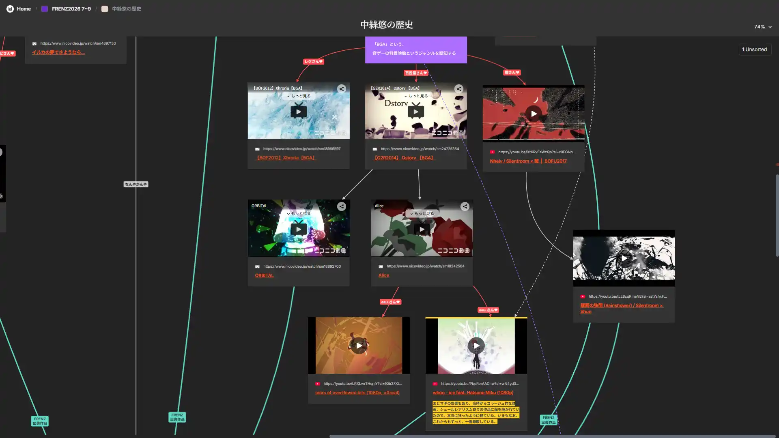
Task: Click share icon on Alice video
Action: coord(465,206)
